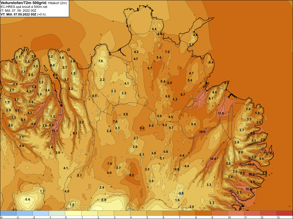Click the 9.2 temperature value on the map
Screen dimensions: 293x219
coord(132,175)
